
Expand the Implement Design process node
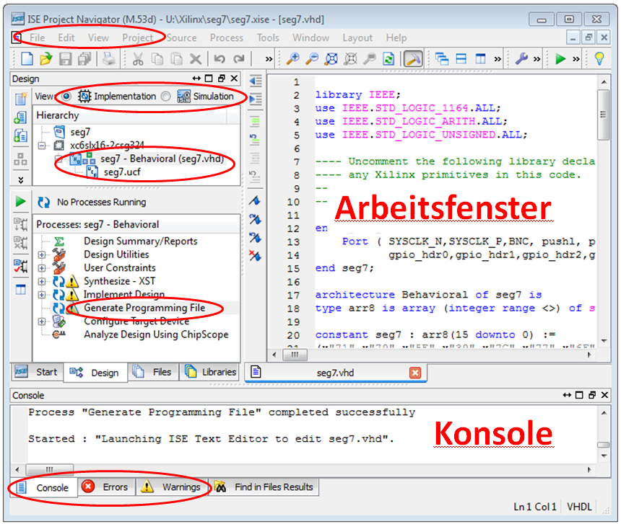click(42, 295)
